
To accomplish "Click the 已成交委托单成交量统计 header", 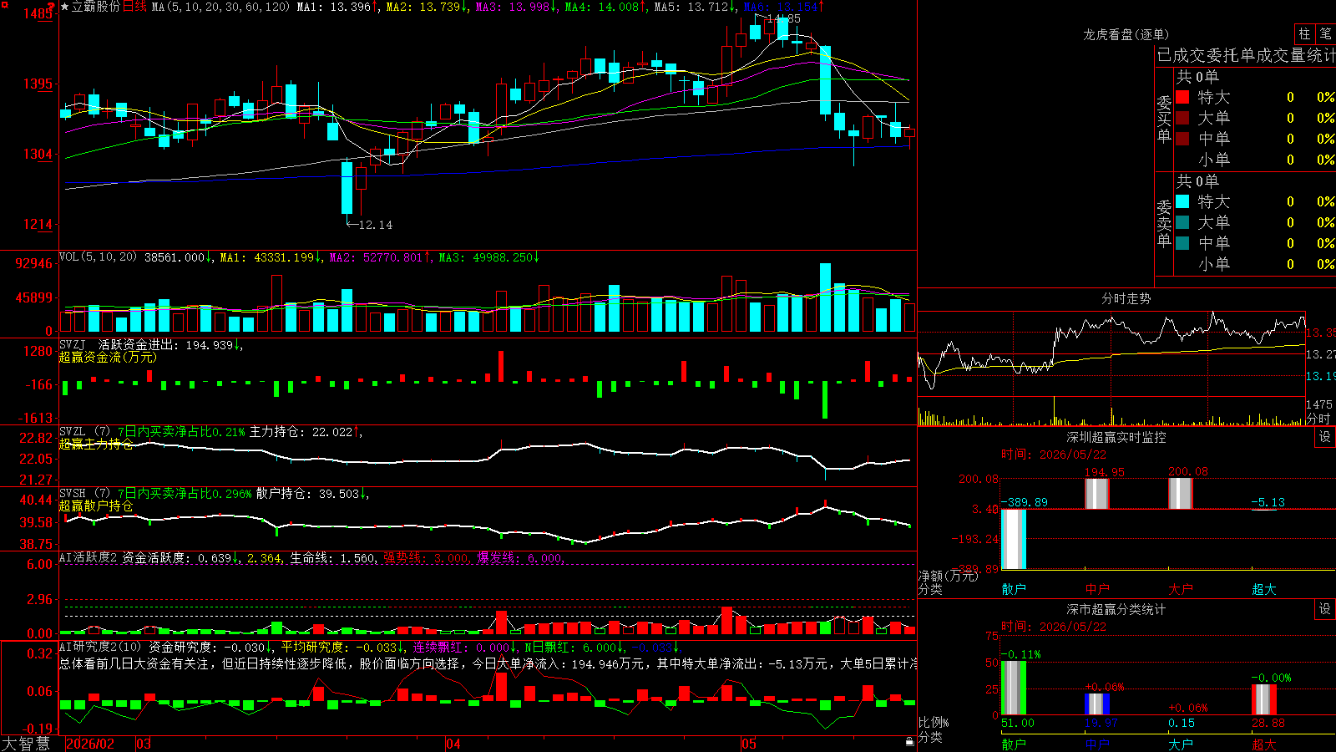I will [x=1246, y=55].
